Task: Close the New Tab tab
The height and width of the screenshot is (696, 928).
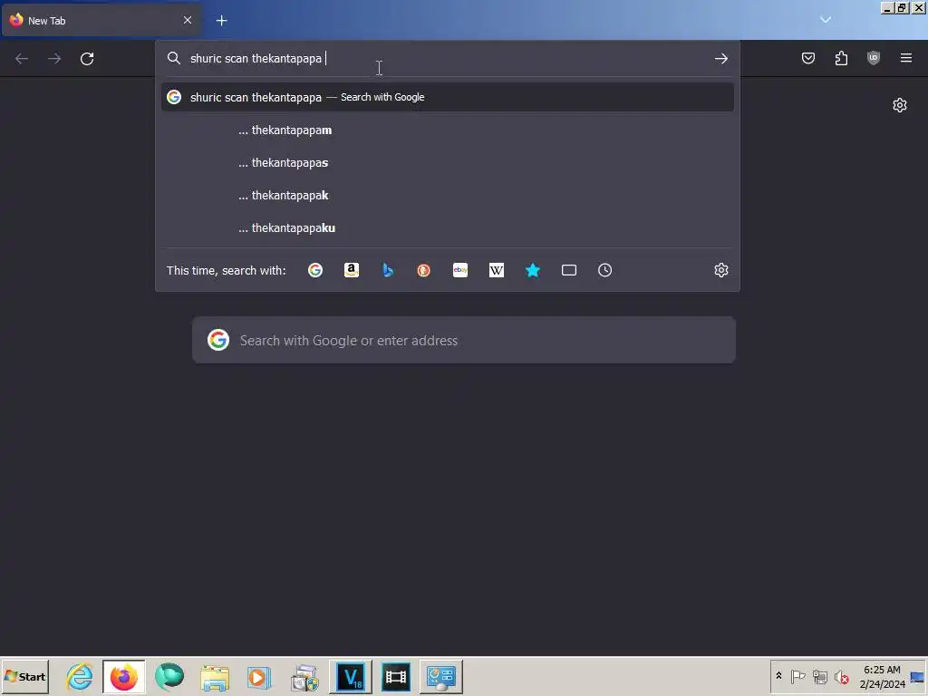Action: tap(188, 20)
